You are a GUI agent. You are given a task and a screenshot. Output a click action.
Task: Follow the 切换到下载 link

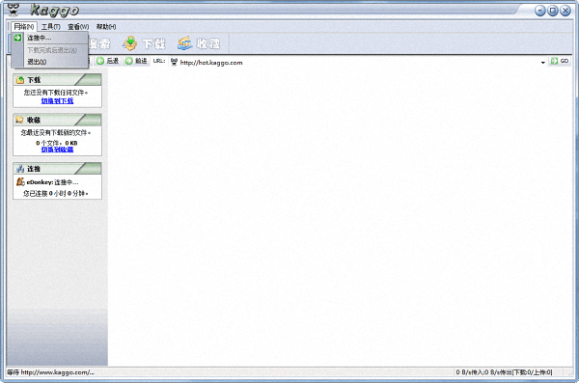pyautogui.click(x=57, y=101)
